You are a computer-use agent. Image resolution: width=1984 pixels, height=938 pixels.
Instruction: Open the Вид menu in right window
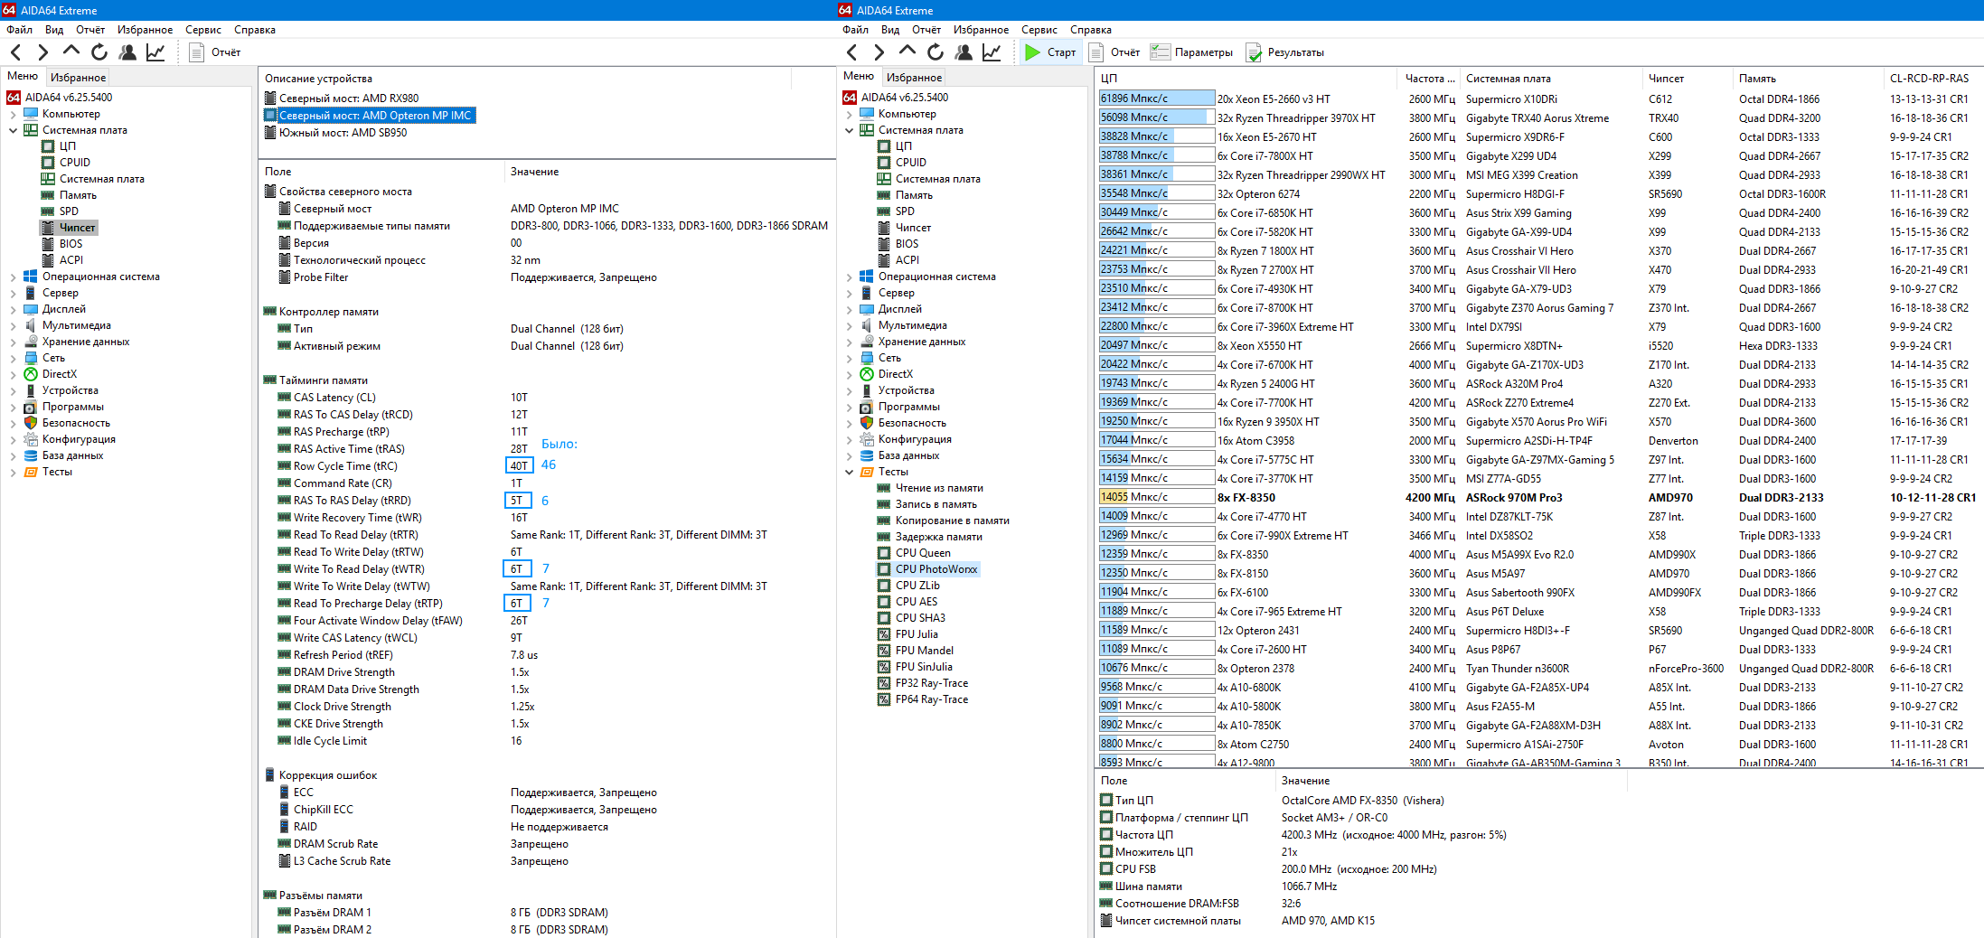pos(890,30)
